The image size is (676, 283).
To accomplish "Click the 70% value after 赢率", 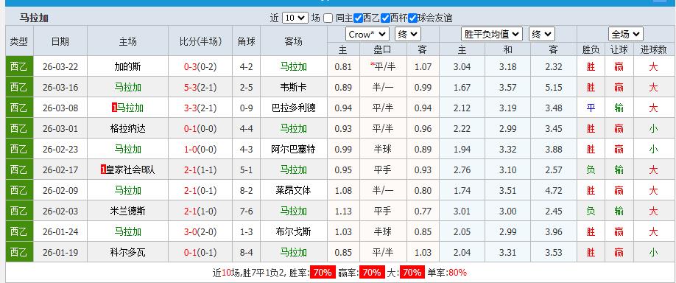I will (372, 273).
